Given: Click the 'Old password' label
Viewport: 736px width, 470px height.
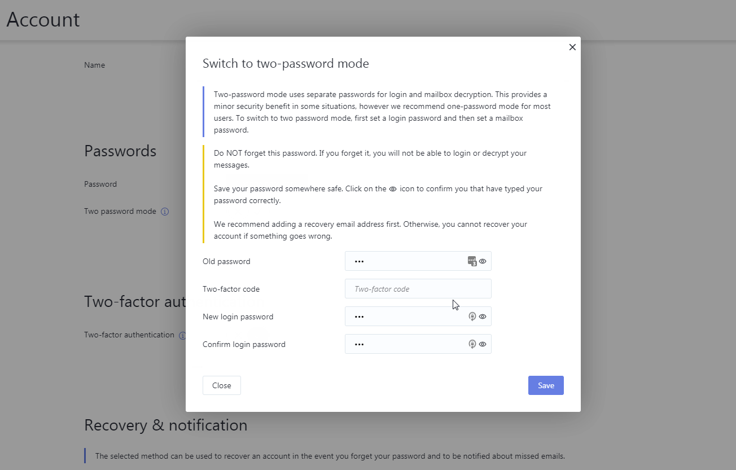Looking at the screenshot, I should (x=226, y=261).
